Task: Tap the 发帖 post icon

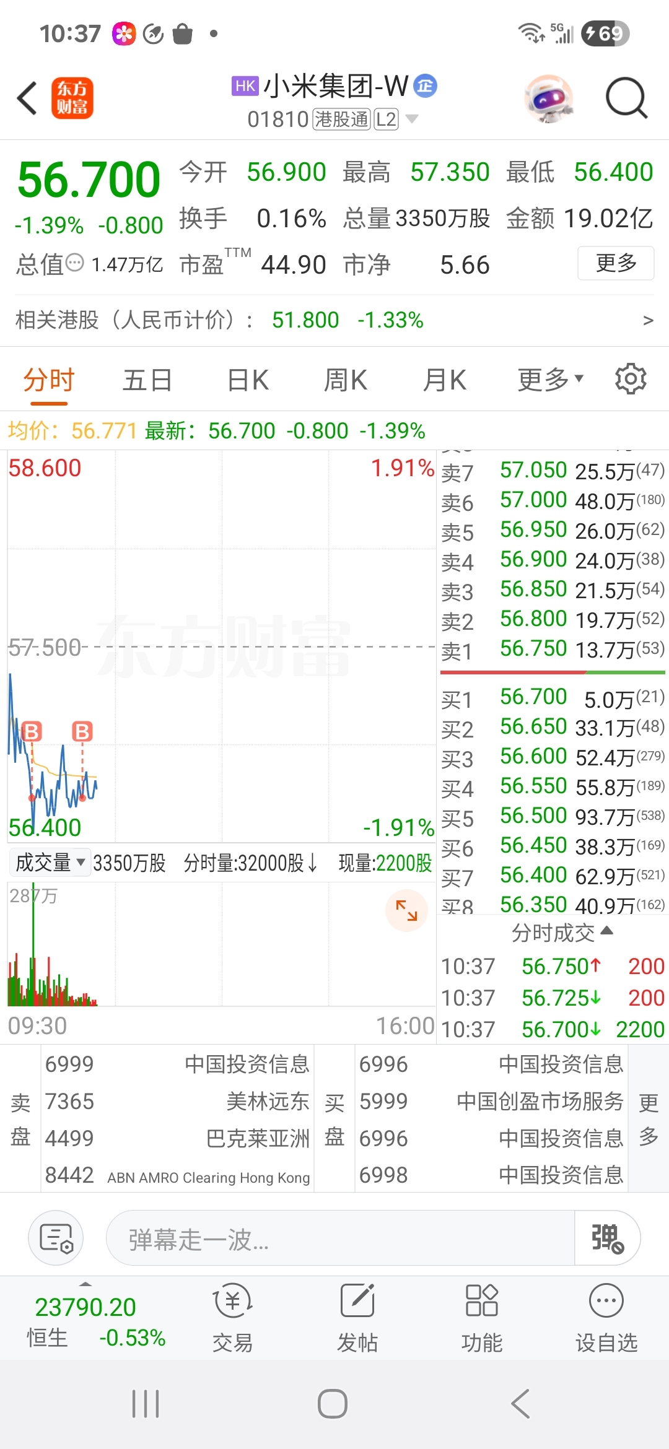Action: [x=357, y=1318]
